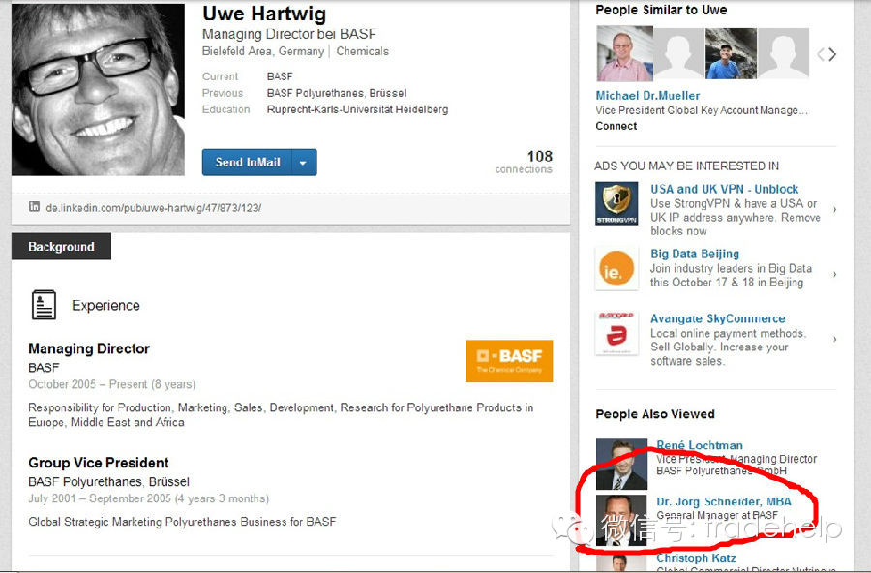The image size is (871, 573).
Task: Click the LinkedIn icon beside the profile URL
Action: click(35, 207)
